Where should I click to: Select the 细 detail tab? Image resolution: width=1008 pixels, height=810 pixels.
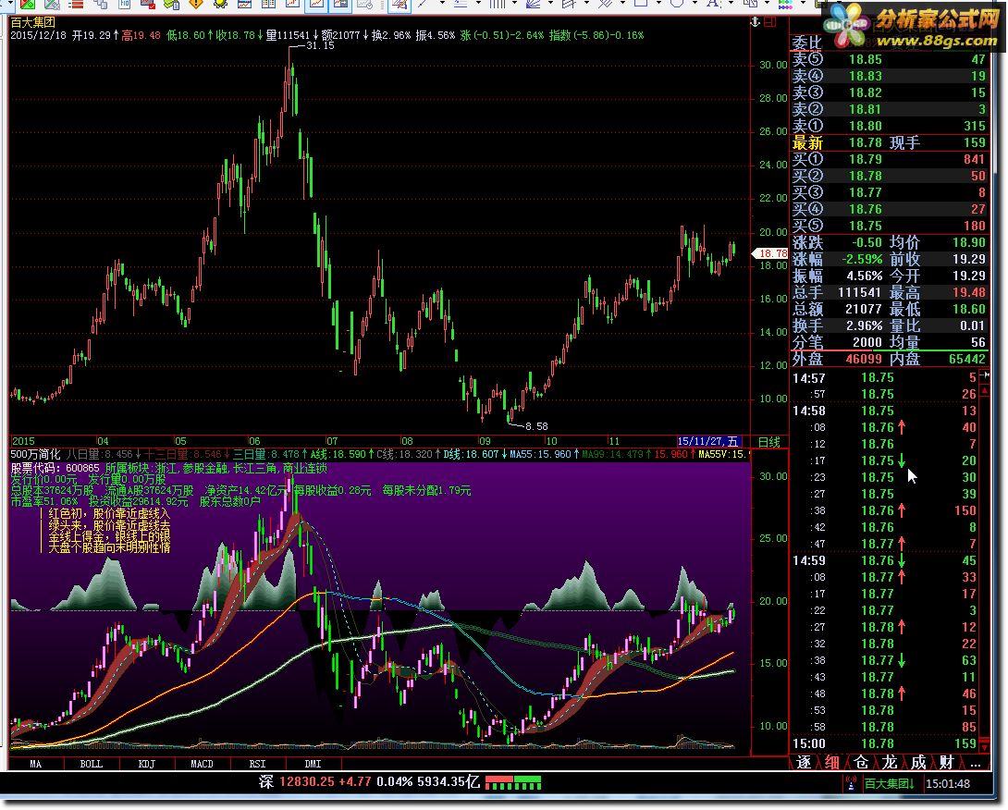pyautogui.click(x=832, y=763)
